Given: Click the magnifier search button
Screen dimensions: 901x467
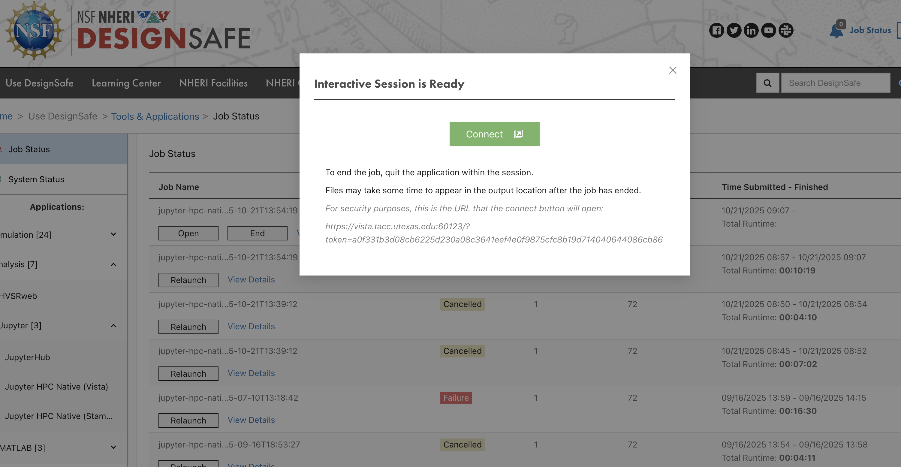Looking at the screenshot, I should coord(767,83).
